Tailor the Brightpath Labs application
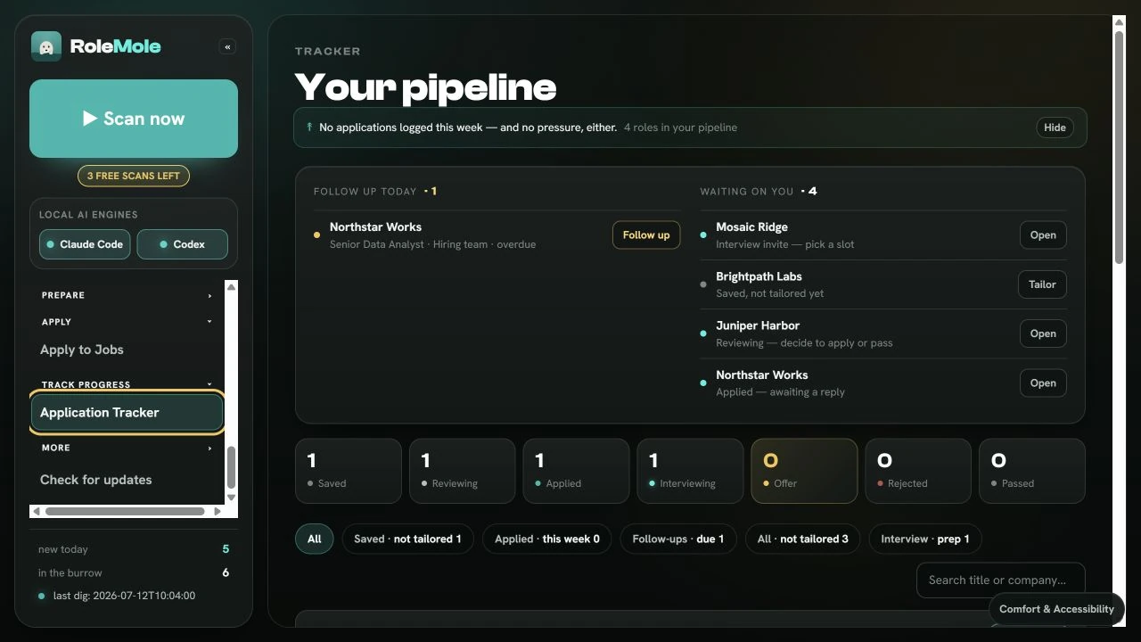 click(x=1042, y=284)
